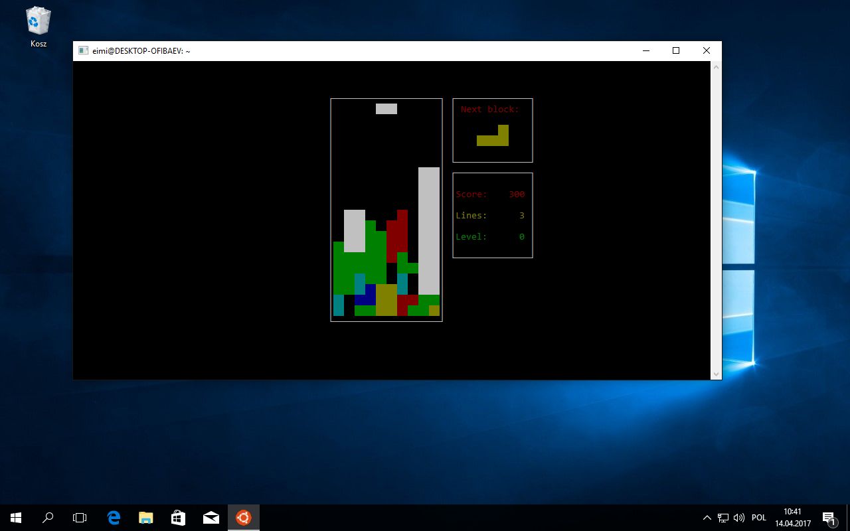Click the Next block preview panel
The width and height of the screenshot is (850, 531).
492,129
